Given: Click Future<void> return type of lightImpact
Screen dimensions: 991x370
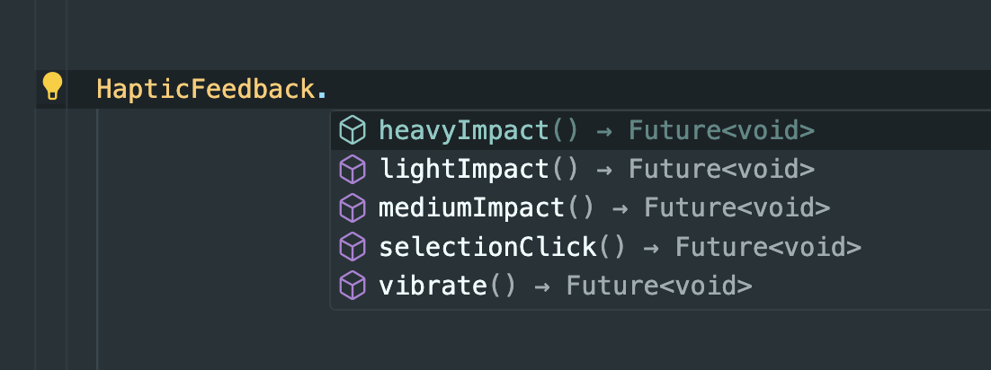Looking at the screenshot, I should [x=722, y=169].
